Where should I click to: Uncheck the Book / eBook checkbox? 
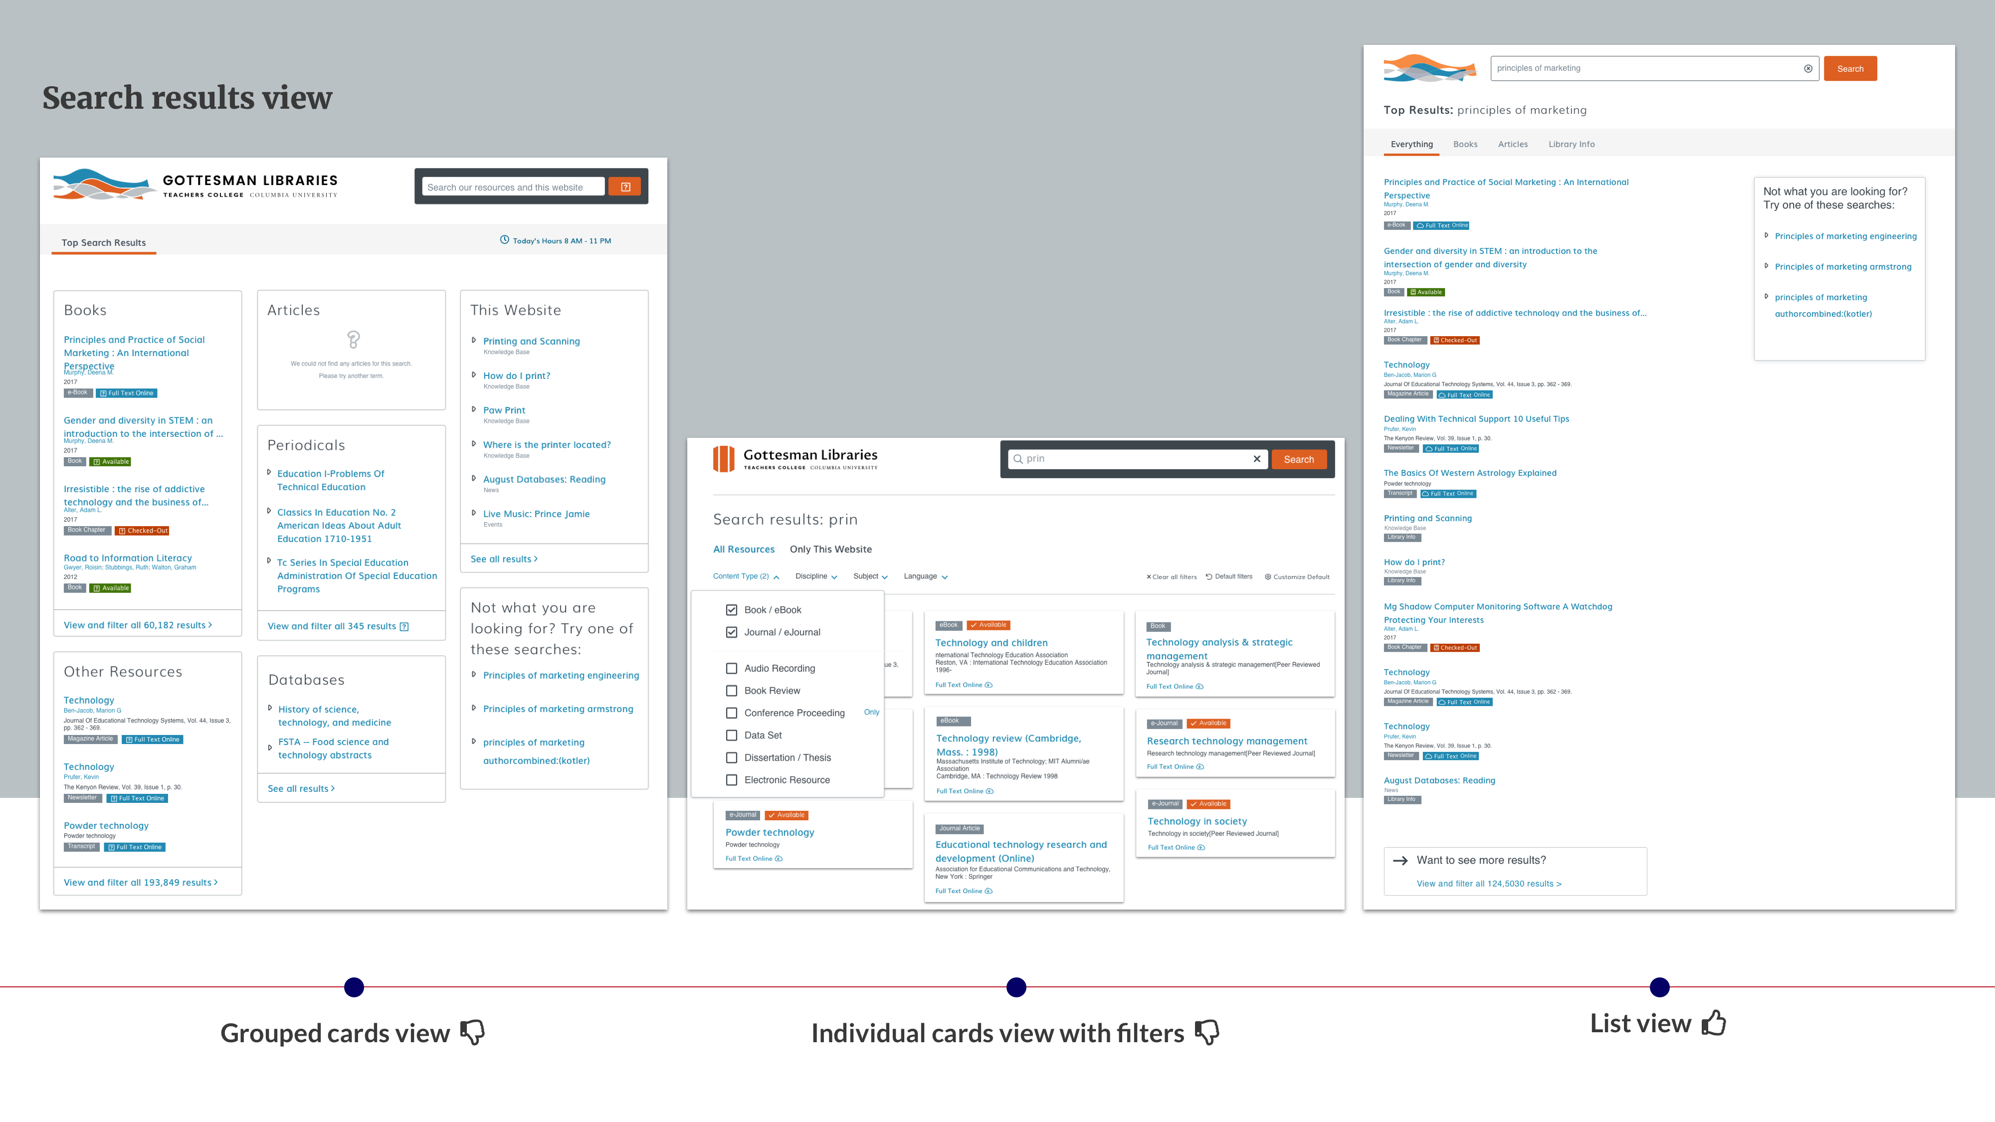731,610
